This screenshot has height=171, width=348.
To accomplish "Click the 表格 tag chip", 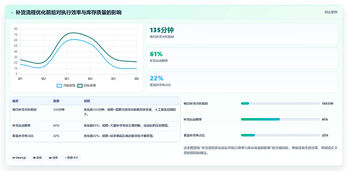I will coord(37,158).
